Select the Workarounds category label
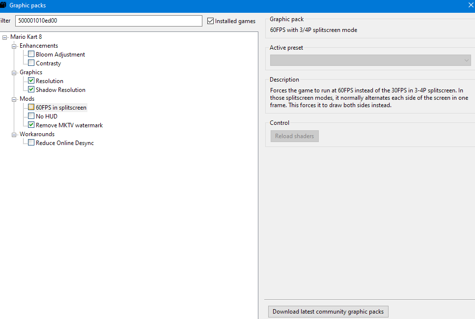 tap(37, 134)
